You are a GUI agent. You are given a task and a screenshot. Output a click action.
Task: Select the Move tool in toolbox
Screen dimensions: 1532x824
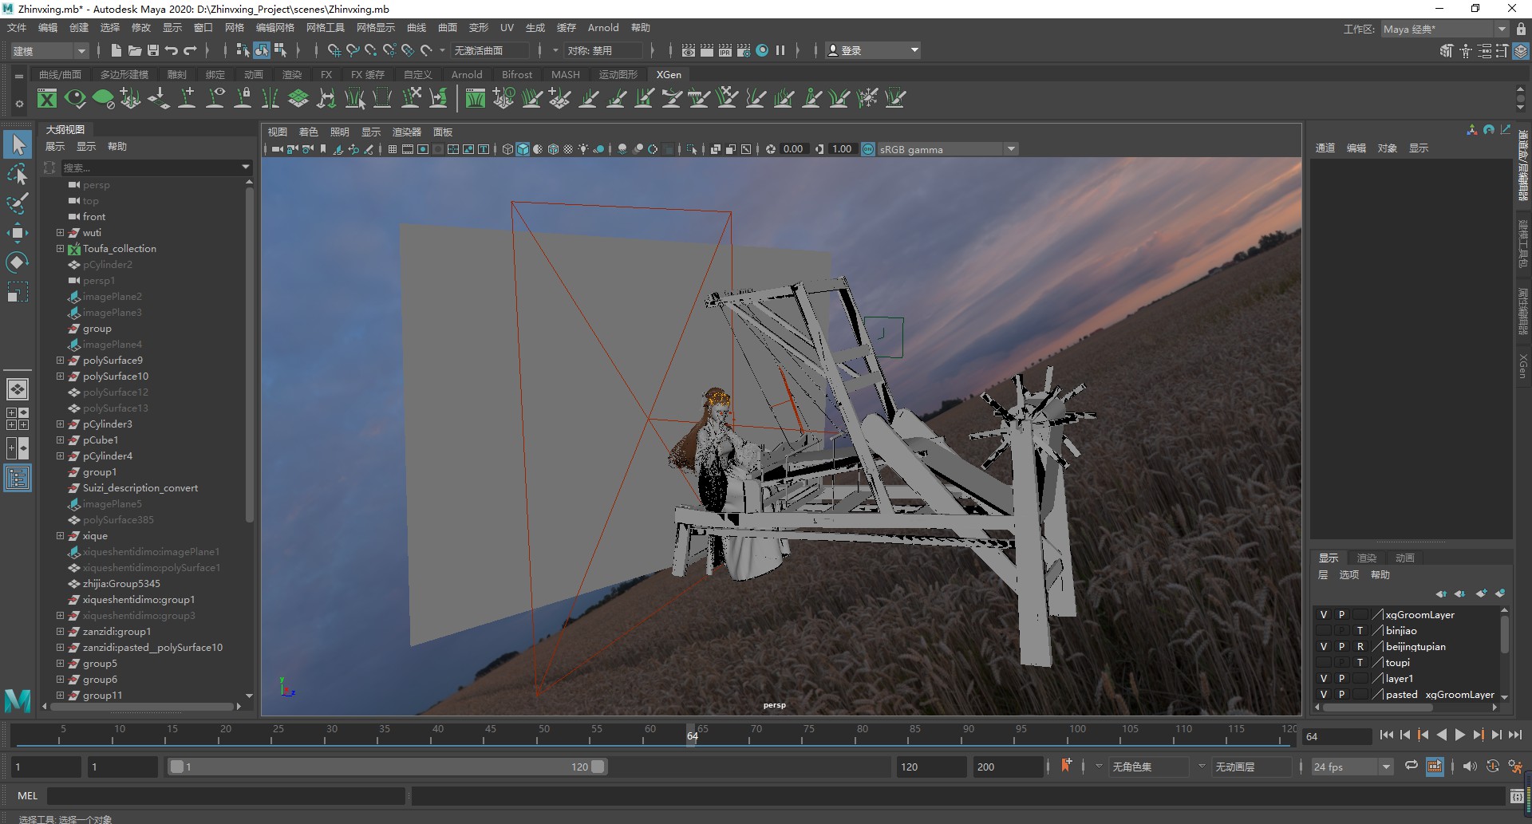(x=17, y=233)
